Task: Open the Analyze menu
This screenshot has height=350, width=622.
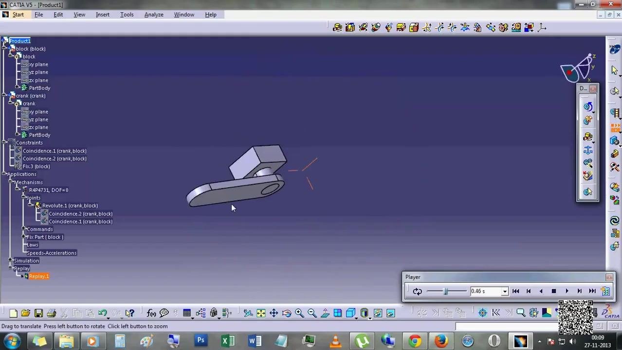Action: [x=154, y=15]
